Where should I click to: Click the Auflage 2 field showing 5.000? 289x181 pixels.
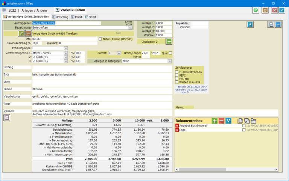pyautogui.click(x=163, y=27)
